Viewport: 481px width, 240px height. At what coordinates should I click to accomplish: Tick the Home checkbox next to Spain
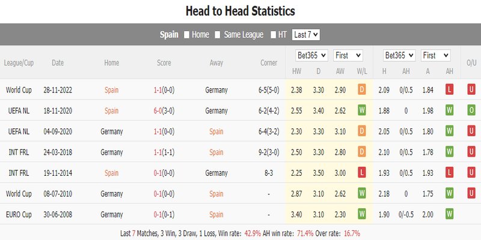click(186, 35)
